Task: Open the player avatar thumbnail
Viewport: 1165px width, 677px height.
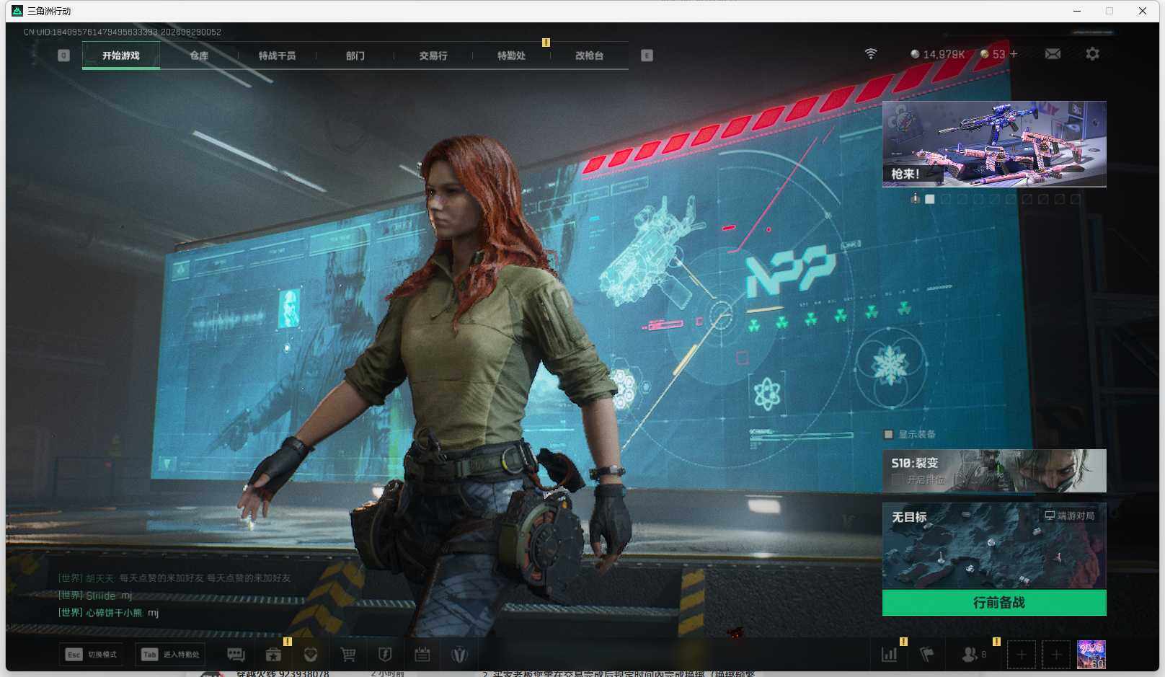Action: point(1091,655)
